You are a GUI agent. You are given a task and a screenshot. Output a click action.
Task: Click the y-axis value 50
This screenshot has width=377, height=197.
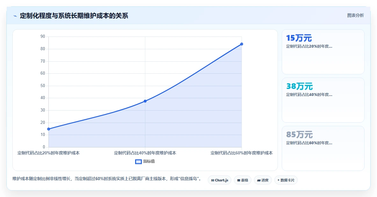43,85
